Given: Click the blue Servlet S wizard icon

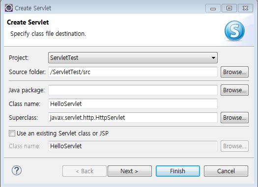Looking at the screenshot, I should click(x=234, y=30).
